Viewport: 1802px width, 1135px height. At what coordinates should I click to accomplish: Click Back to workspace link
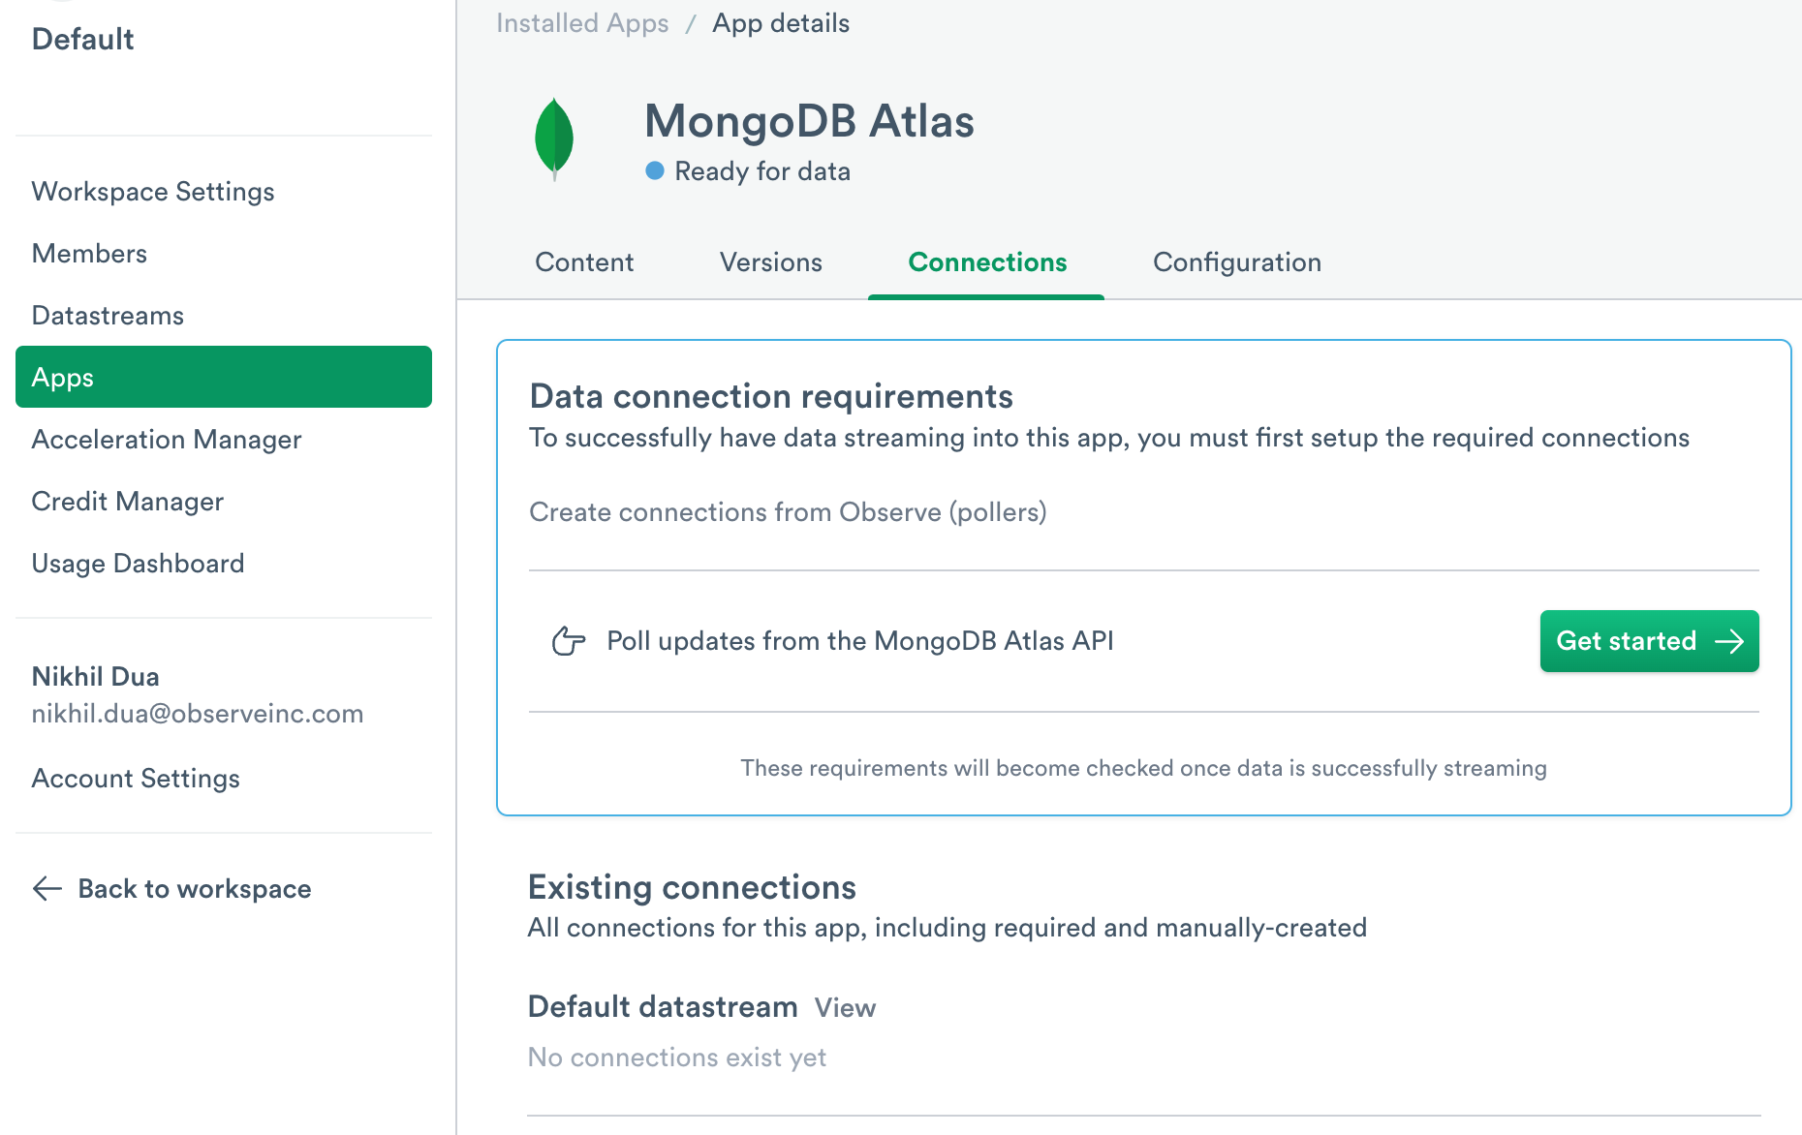(194, 889)
